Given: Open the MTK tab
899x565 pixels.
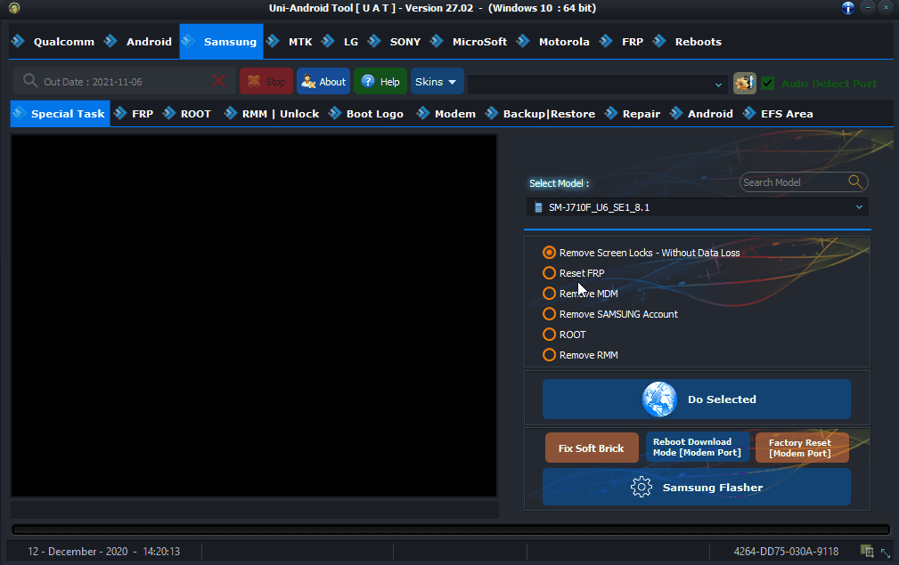Looking at the screenshot, I should [x=290, y=41].
